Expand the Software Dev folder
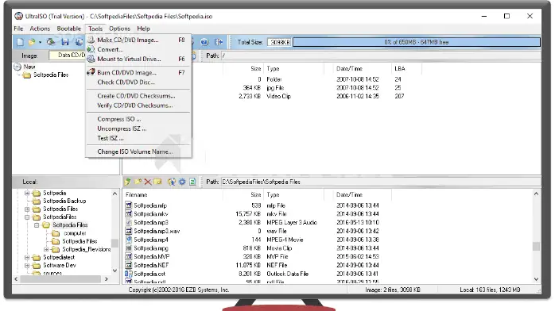 [x=27, y=266]
